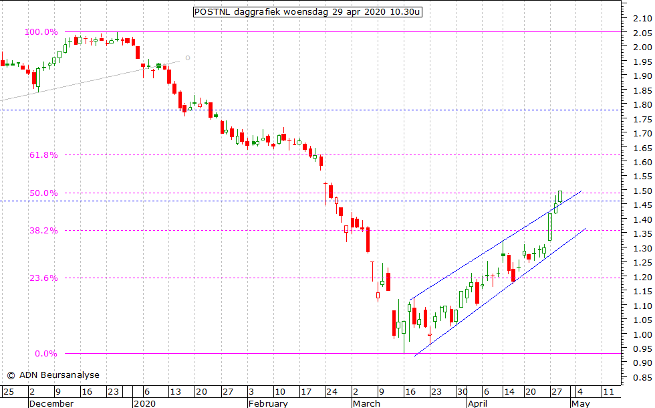
Task: Click the 1.80 price axis value
Action: 642,105
